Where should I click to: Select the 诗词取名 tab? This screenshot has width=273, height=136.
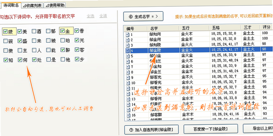click(11, 5)
